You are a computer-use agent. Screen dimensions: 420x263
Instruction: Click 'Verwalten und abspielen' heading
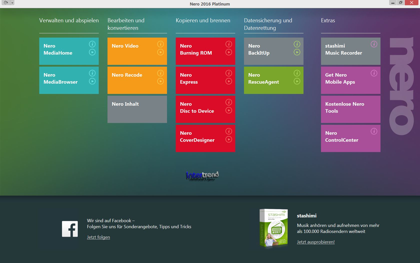coord(69,20)
